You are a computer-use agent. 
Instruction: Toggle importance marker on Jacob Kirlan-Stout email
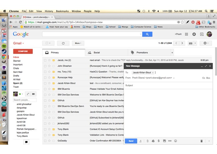point(54,83)
